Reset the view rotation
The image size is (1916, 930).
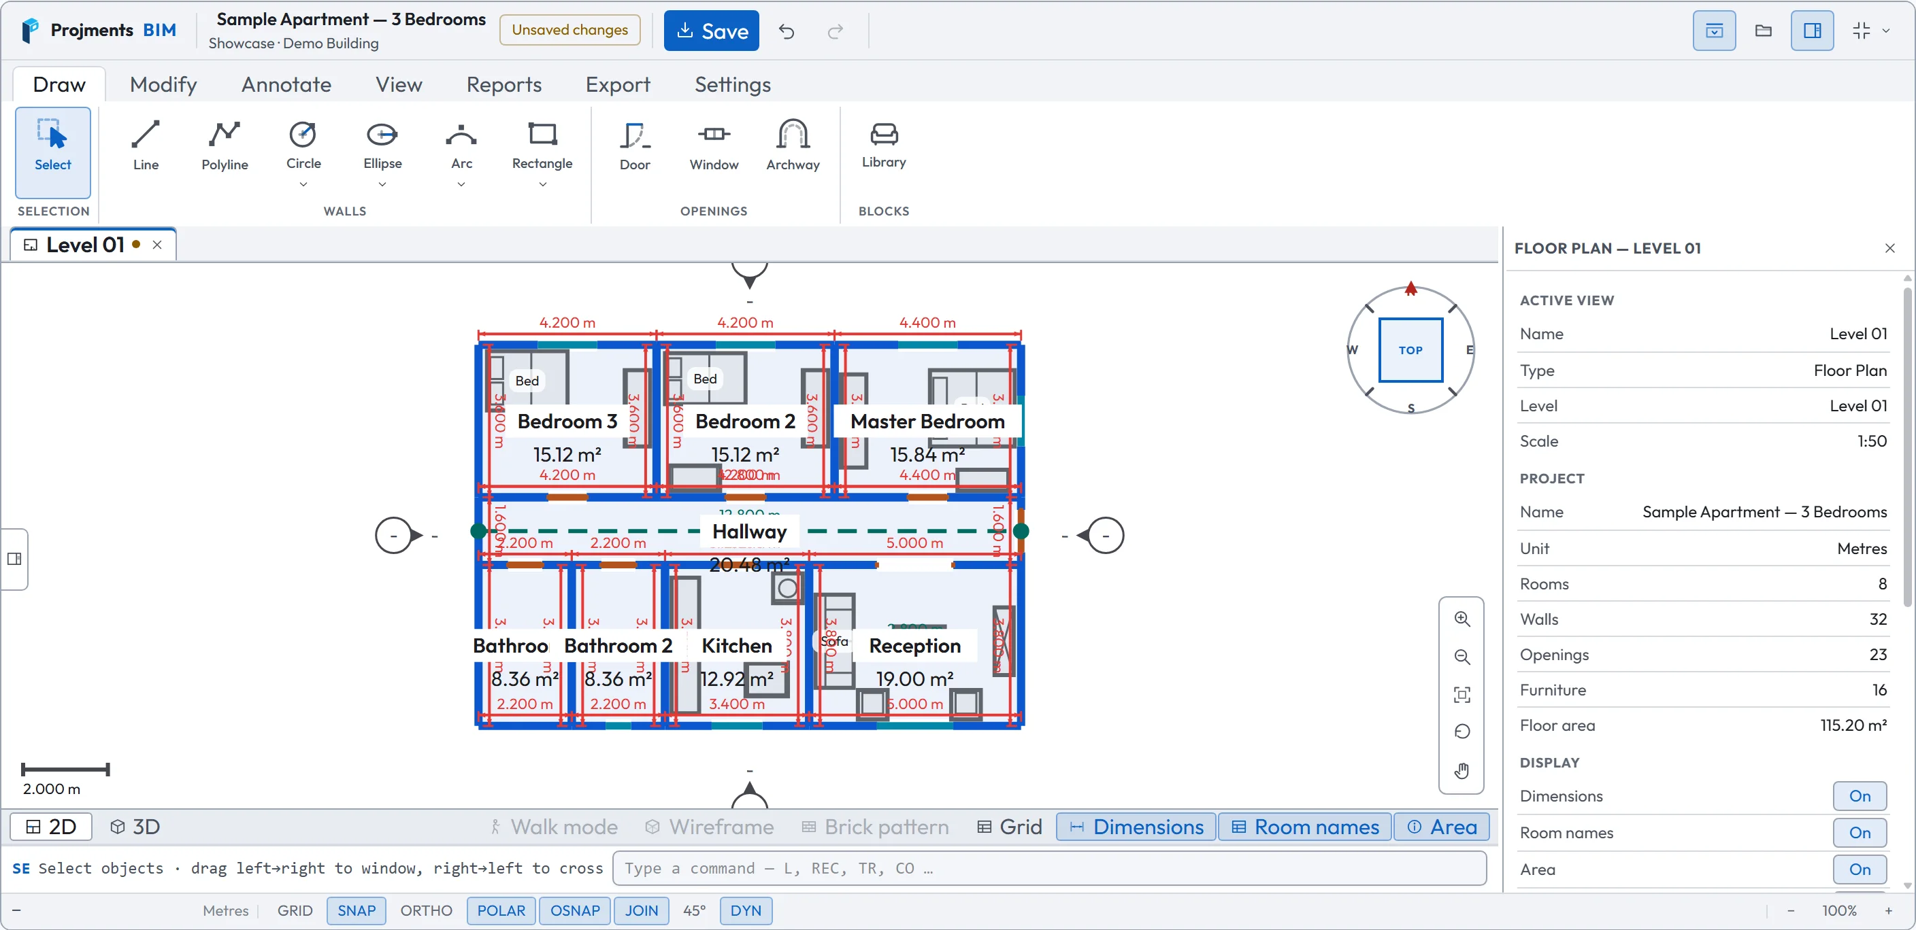1461,732
